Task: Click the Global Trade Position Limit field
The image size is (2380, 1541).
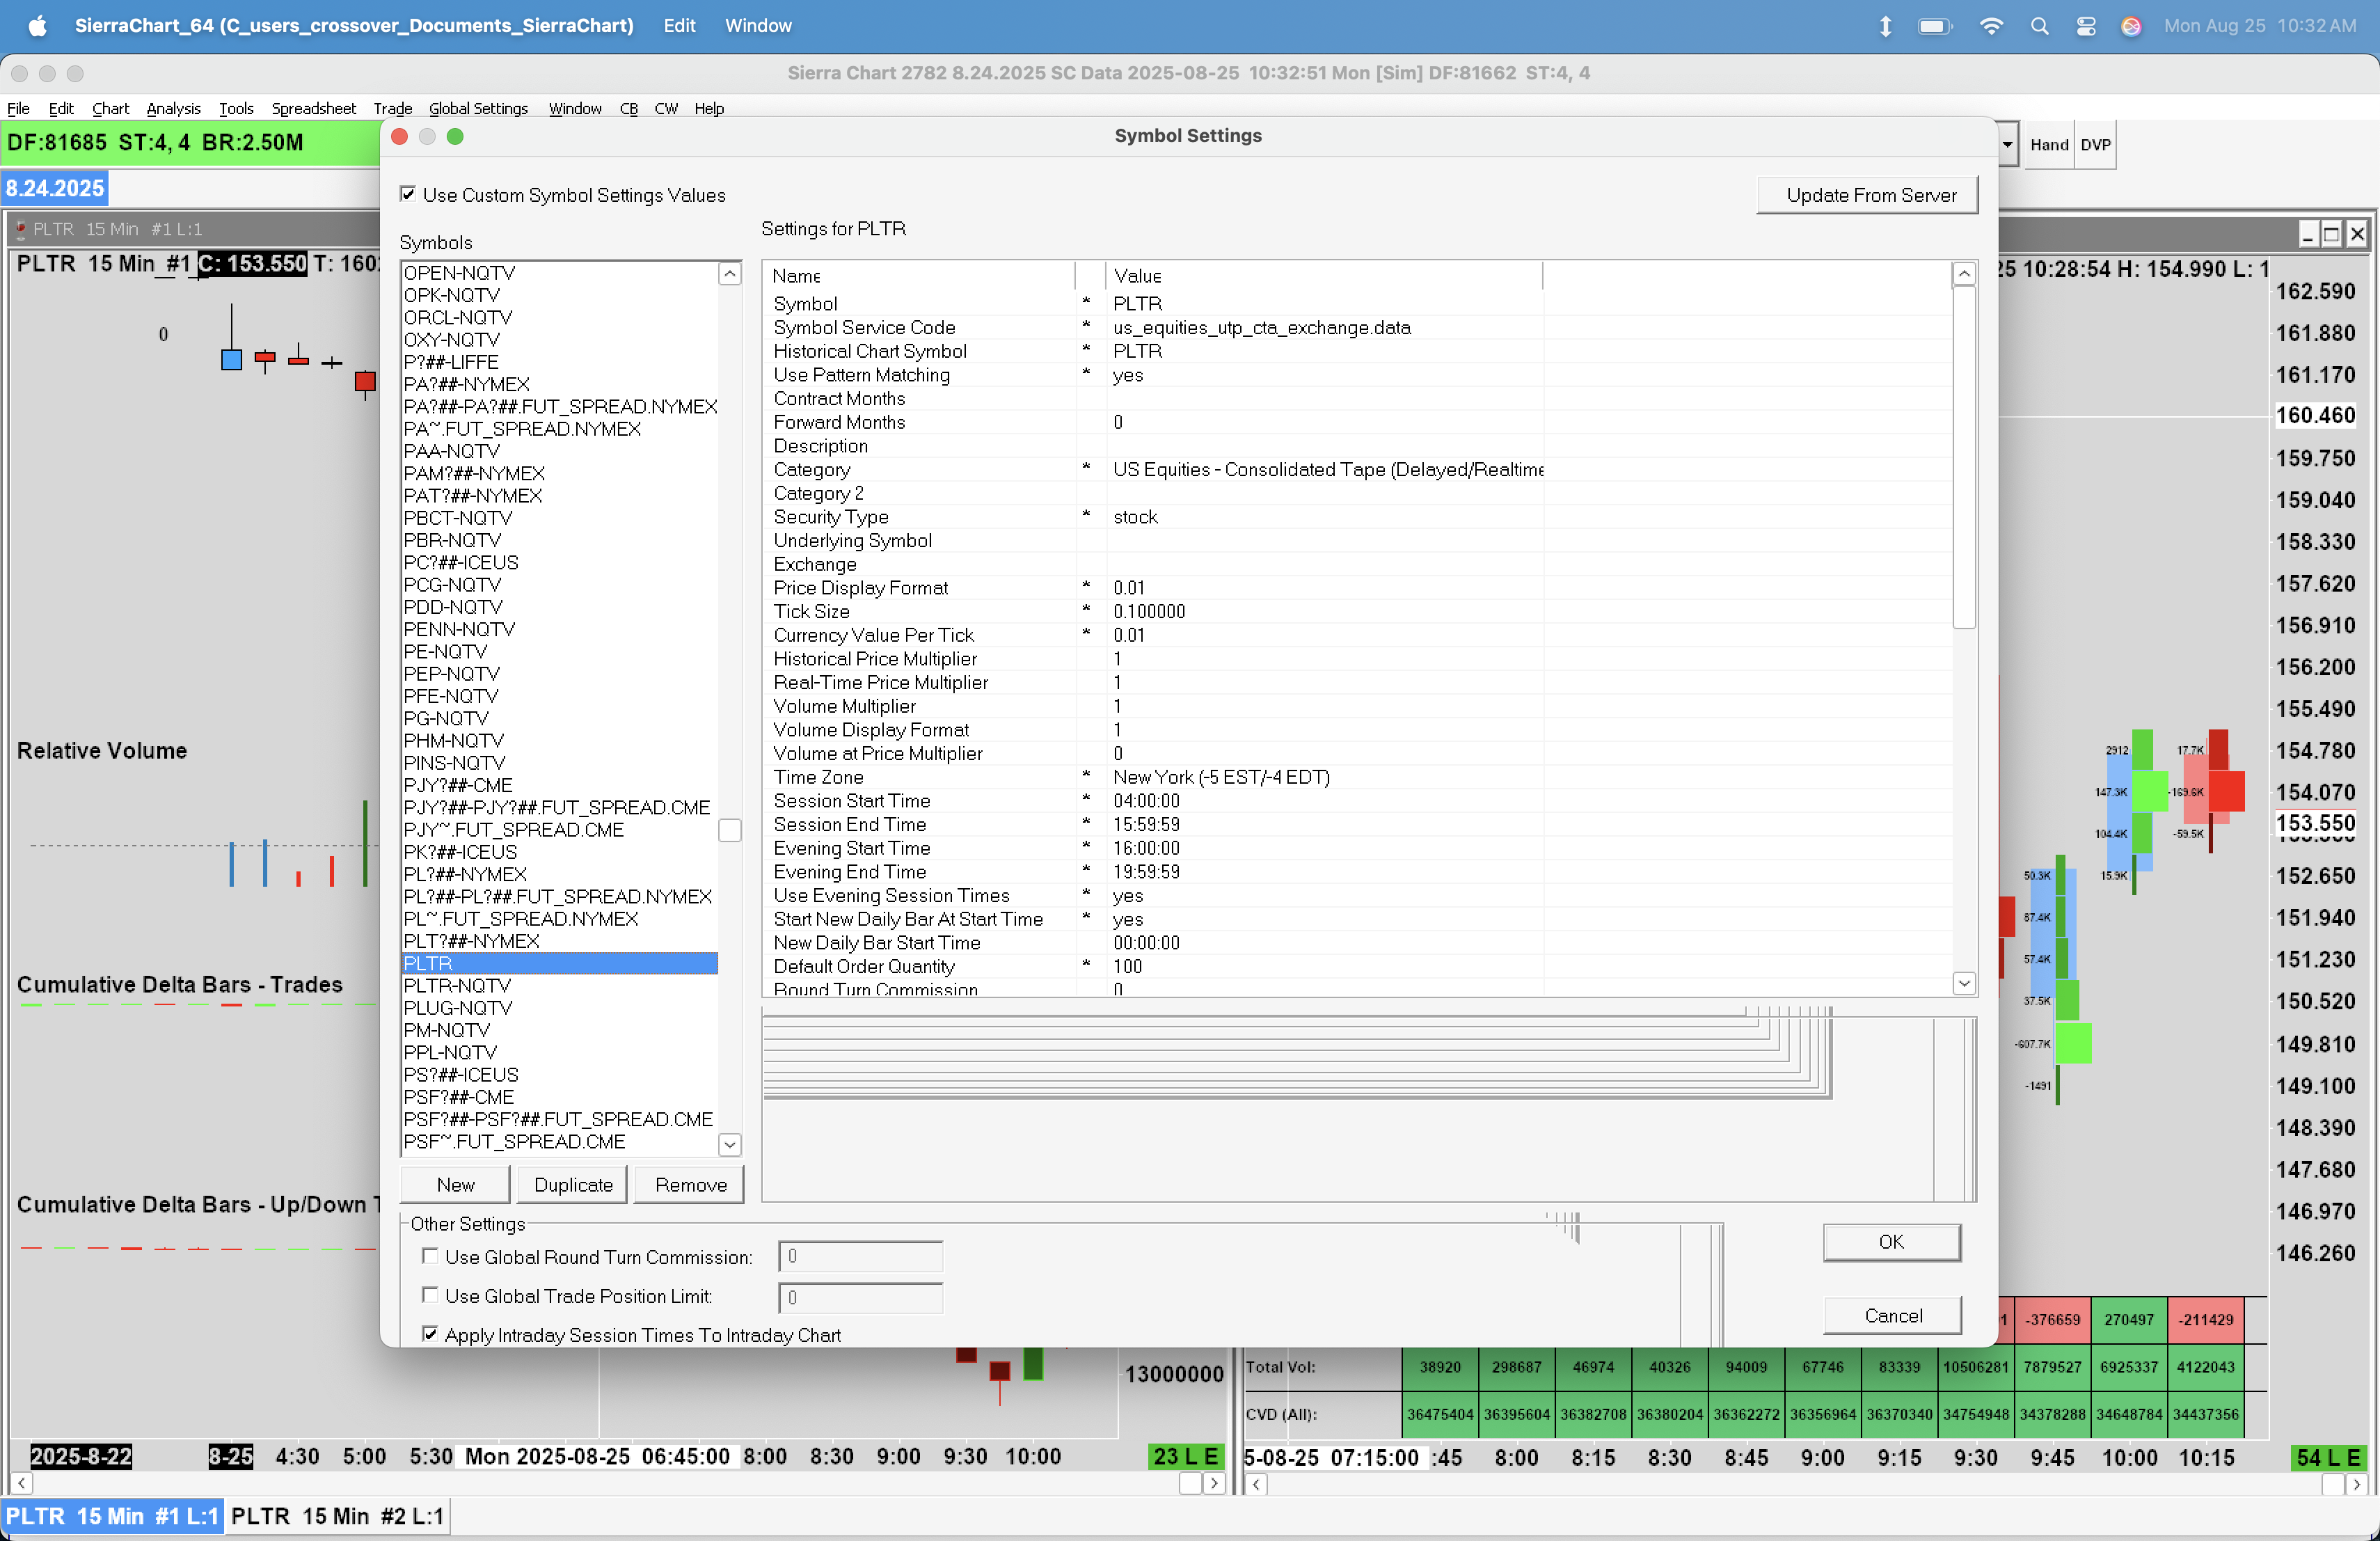Action: point(860,1297)
